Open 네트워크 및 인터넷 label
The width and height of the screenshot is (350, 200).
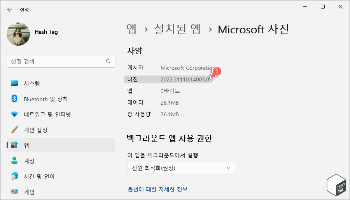click(47, 114)
